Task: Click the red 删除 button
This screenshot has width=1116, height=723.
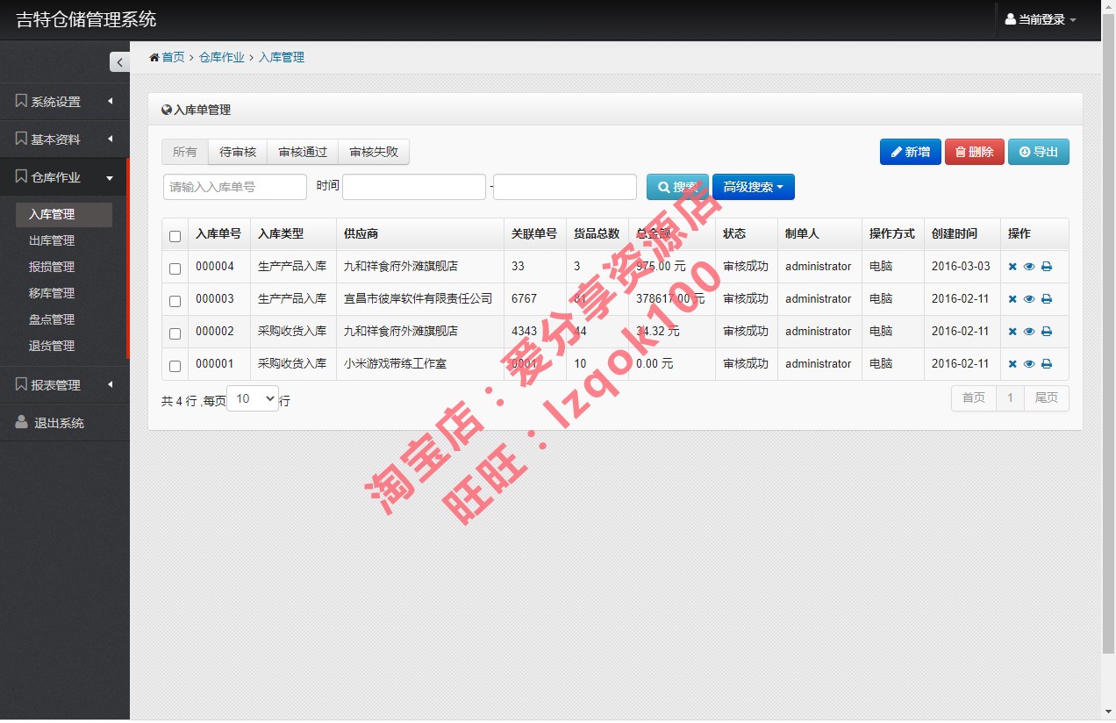Action: [975, 152]
